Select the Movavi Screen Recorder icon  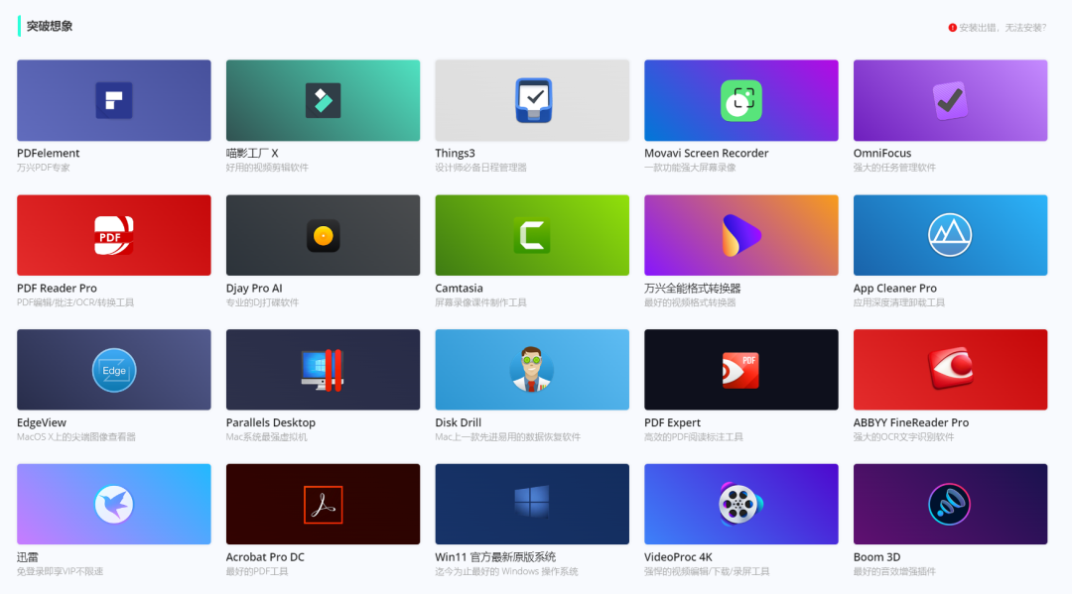(x=740, y=100)
